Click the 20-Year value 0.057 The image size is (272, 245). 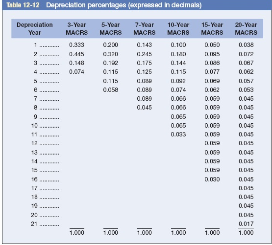point(246,81)
